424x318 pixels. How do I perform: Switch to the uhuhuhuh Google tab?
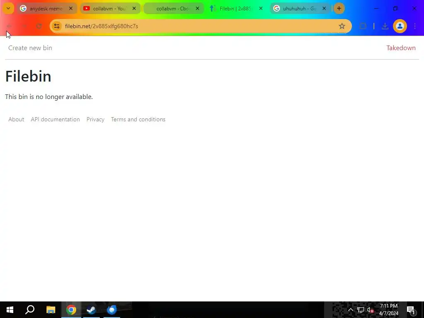click(299, 8)
